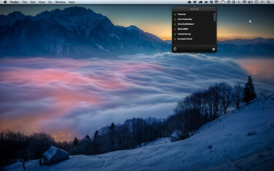Open the Help menu

pos(72,2)
